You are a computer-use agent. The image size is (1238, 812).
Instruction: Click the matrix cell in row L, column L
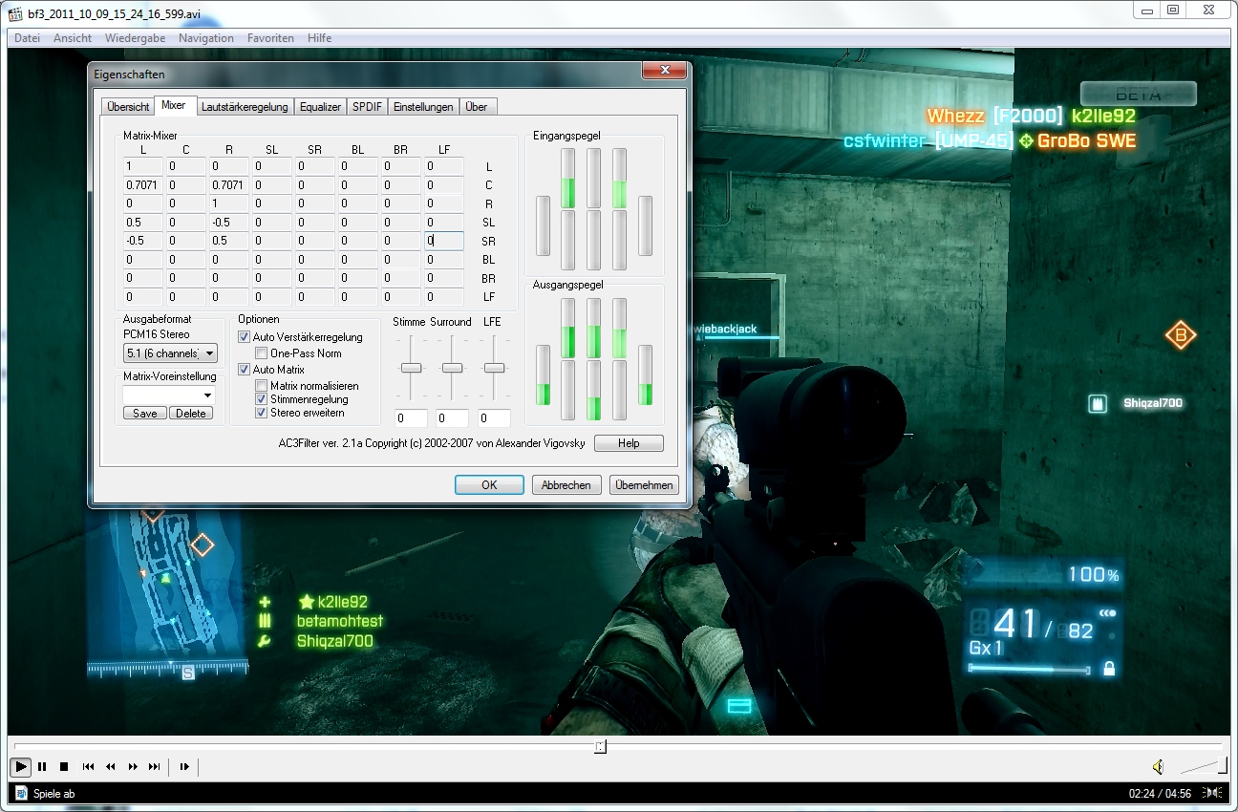coord(143,166)
